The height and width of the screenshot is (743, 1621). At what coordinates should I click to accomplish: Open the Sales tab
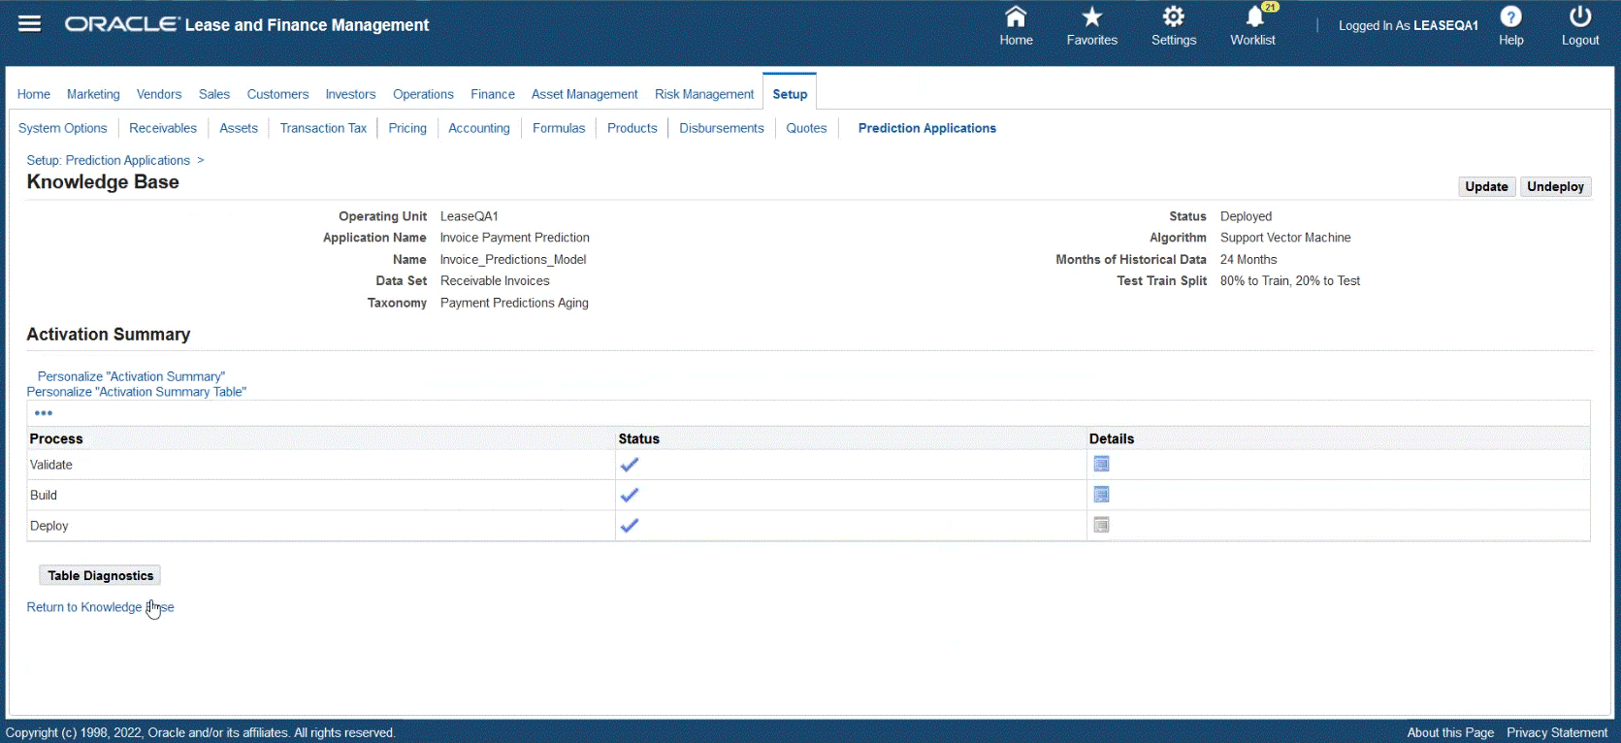pyautogui.click(x=214, y=94)
